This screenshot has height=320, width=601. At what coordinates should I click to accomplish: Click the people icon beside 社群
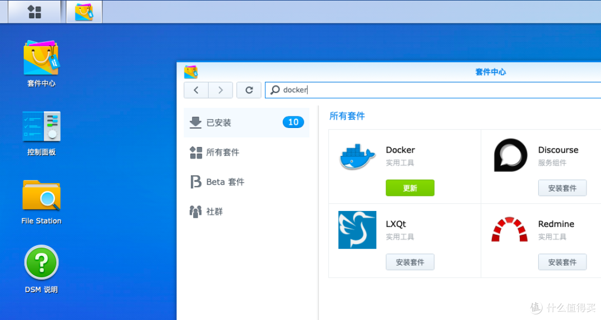pos(195,211)
